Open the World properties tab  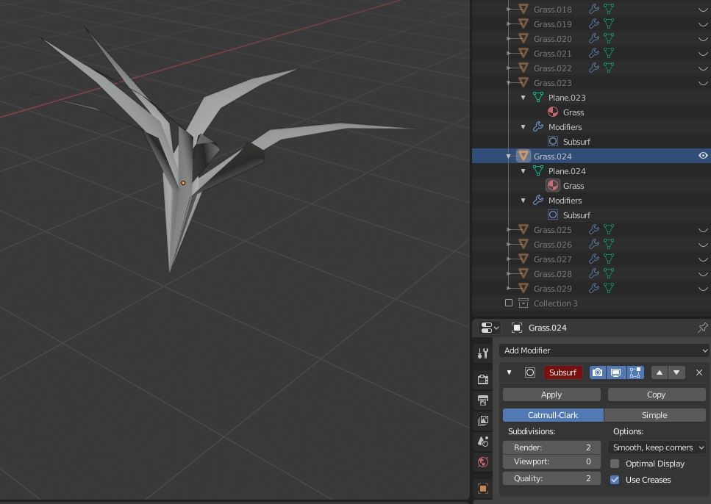(483, 462)
